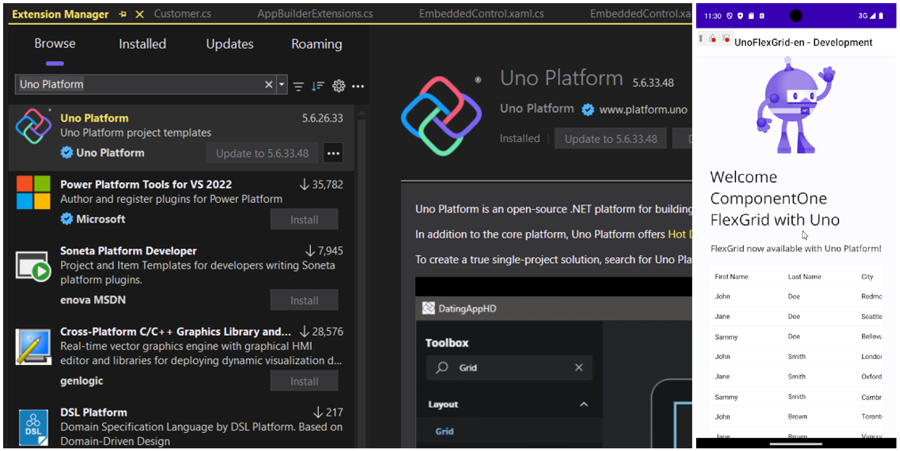Click the Oxford city cell
The height and width of the screenshot is (451, 900).
click(871, 377)
